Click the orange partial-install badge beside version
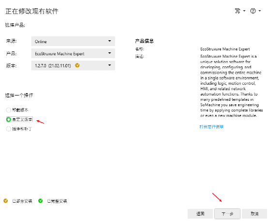Screen dimensions: 268x223 [x=77, y=65]
